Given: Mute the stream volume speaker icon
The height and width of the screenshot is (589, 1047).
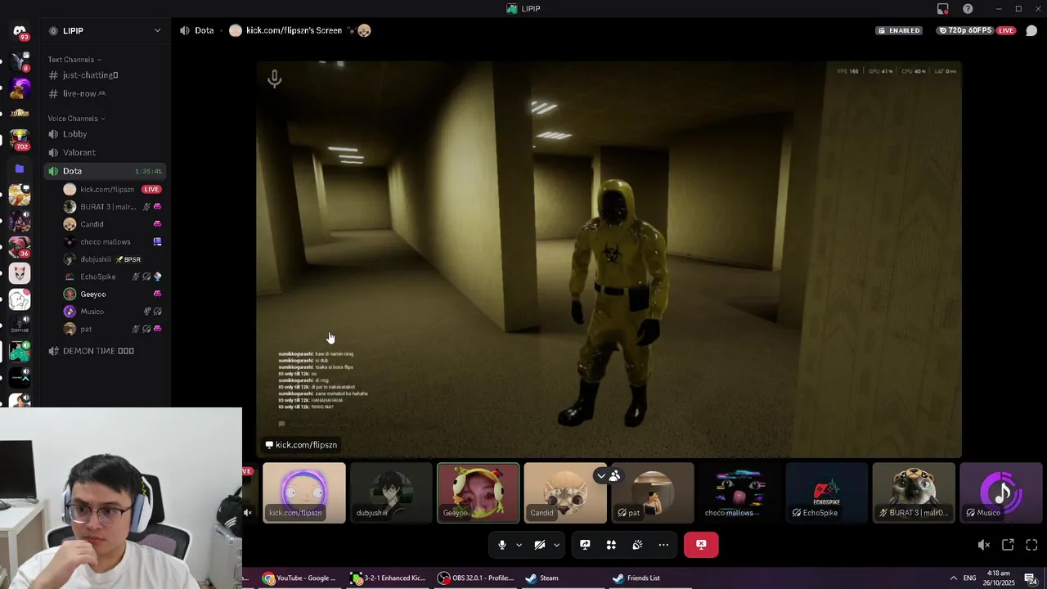Looking at the screenshot, I should coord(984,545).
